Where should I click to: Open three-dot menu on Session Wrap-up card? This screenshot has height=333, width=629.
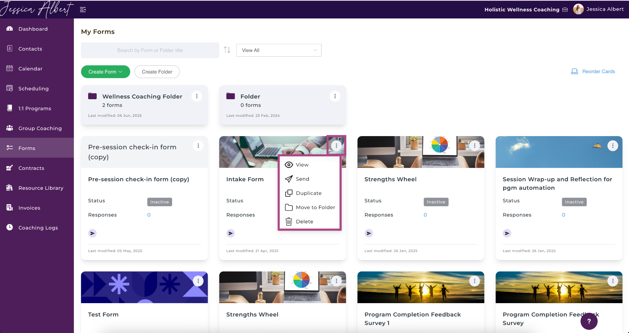pyautogui.click(x=613, y=146)
